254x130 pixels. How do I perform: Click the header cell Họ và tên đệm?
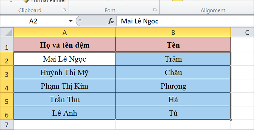tap(65, 45)
